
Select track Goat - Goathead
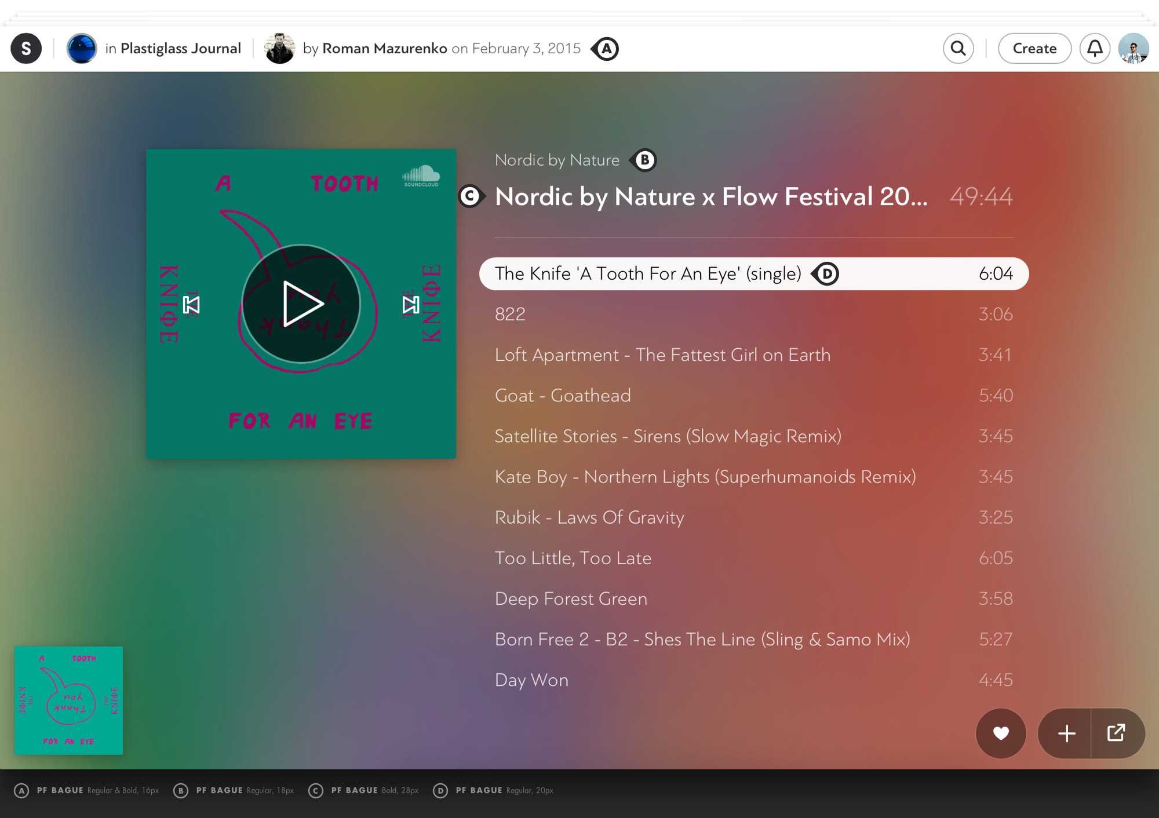[x=562, y=395]
